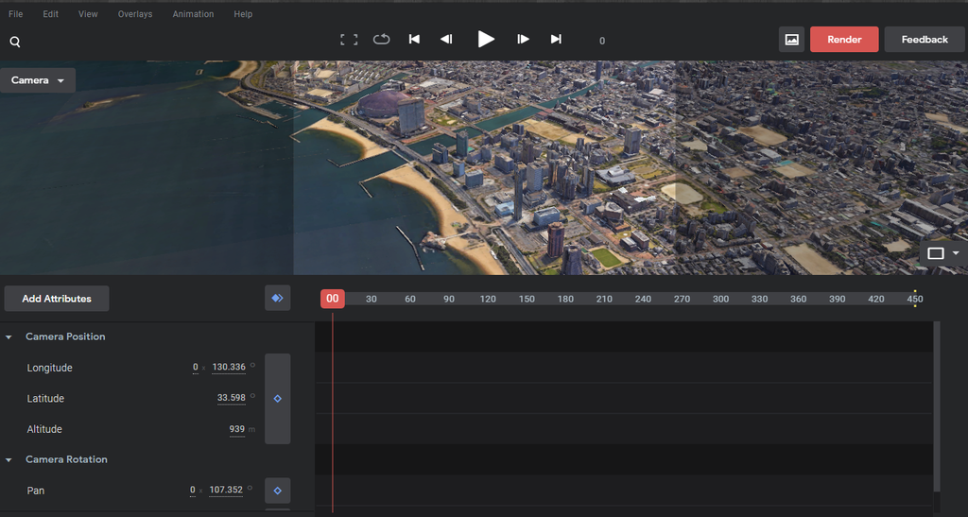The height and width of the screenshot is (517, 968).
Task: Open the Animation menu
Action: [193, 14]
